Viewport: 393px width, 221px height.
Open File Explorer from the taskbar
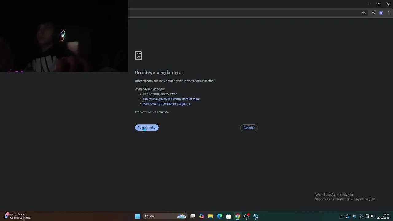pos(211,216)
